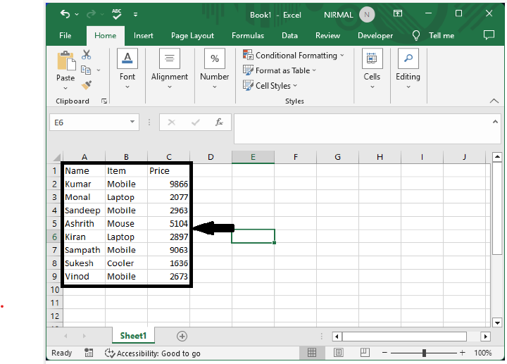Click the Cut scissors icon
Image resolution: width=507 pixels, height=364 pixels.
[87, 54]
